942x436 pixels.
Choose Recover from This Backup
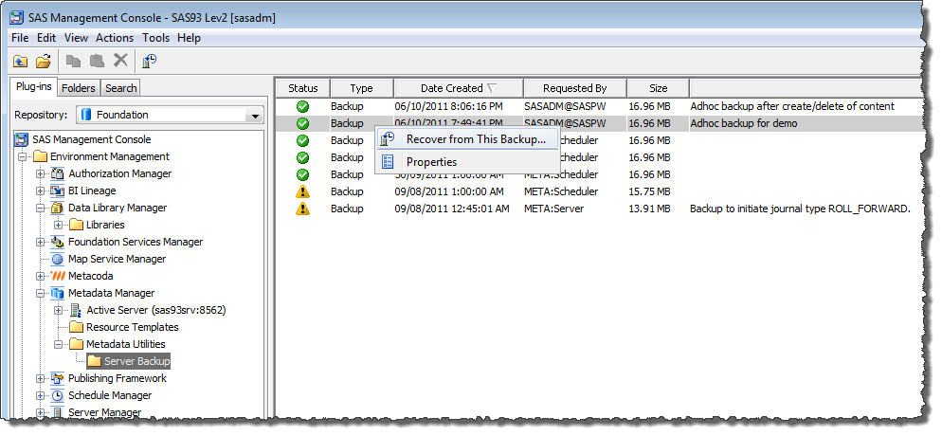(467, 139)
